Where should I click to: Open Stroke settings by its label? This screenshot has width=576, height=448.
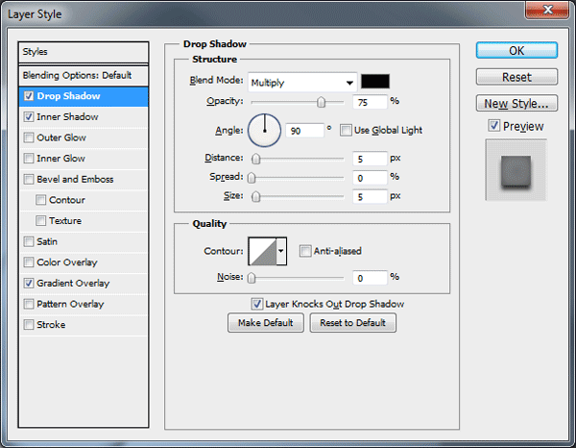[51, 325]
